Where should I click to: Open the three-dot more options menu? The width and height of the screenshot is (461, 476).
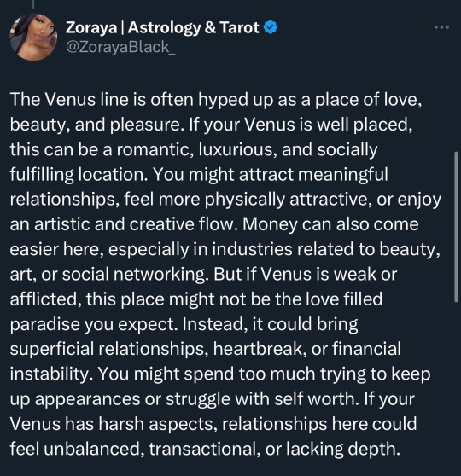pyautogui.click(x=441, y=27)
